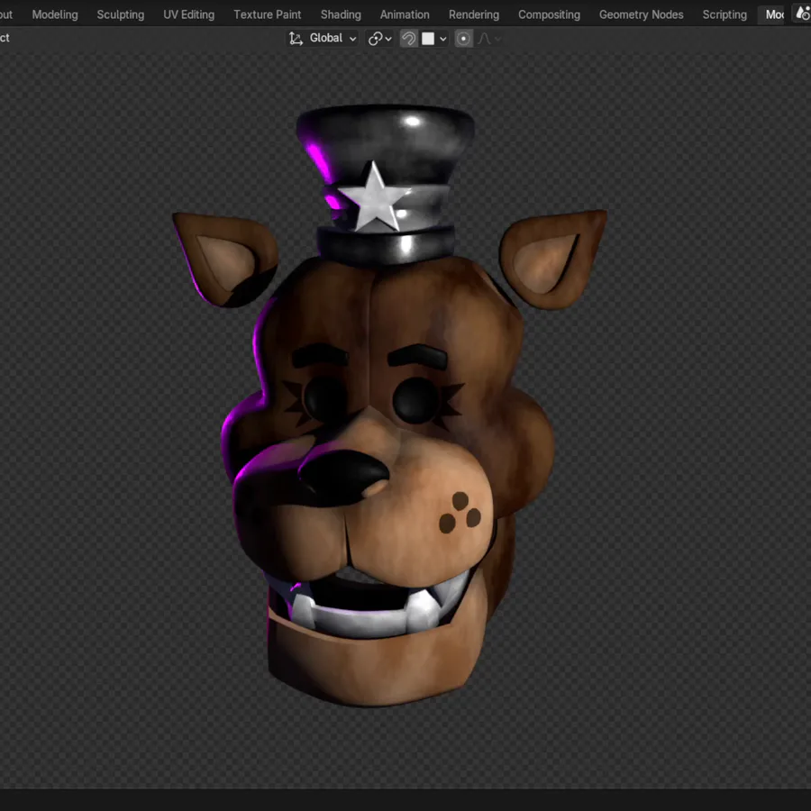Click the scene icon beside the workspace tabs
This screenshot has width=811, height=811.
pyautogui.click(x=803, y=14)
